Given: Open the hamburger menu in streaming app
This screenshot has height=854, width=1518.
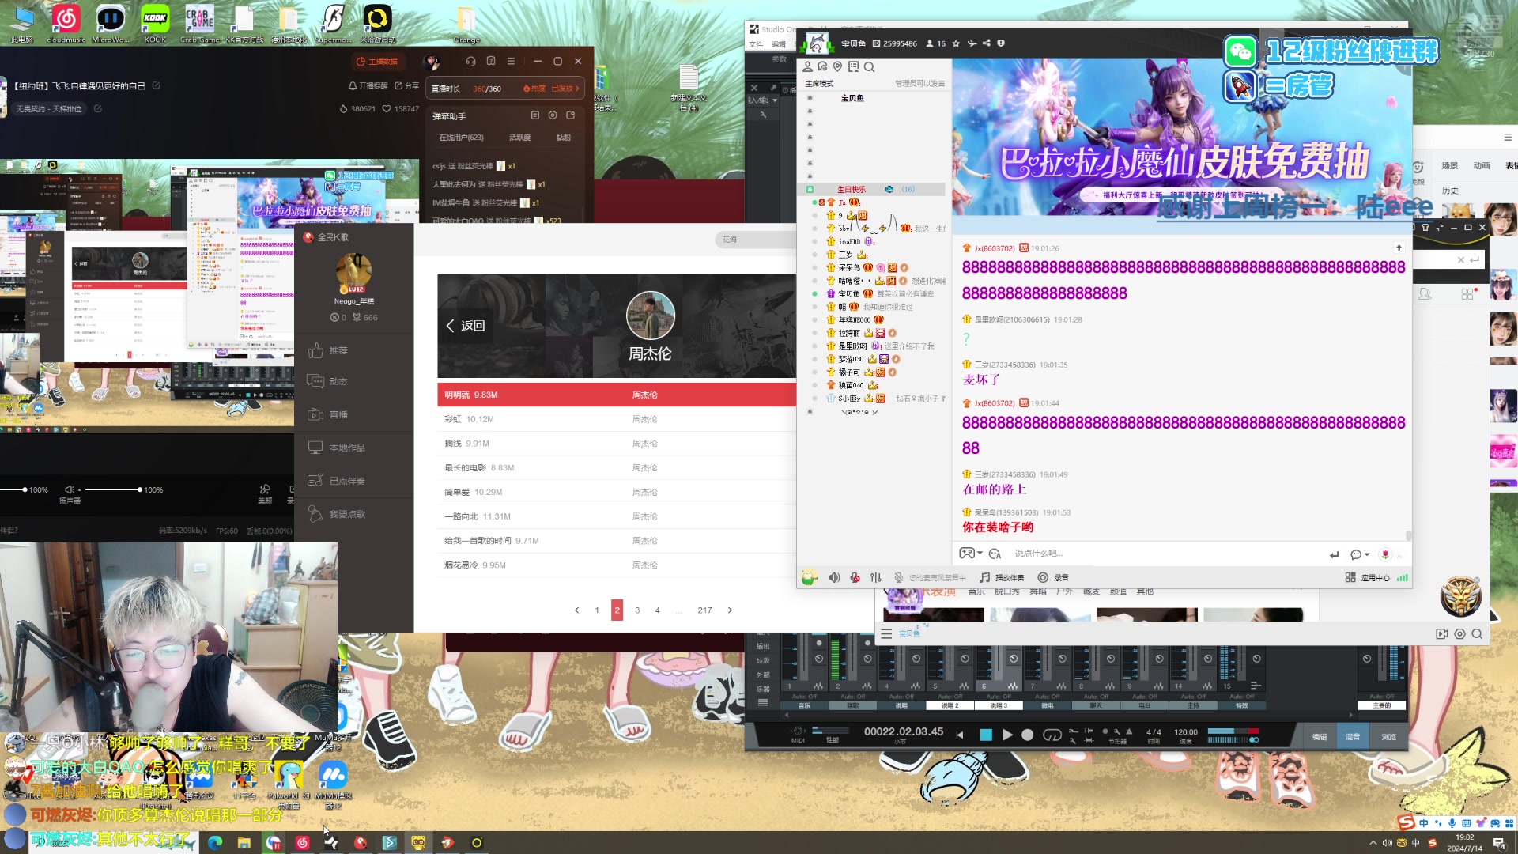Looking at the screenshot, I should pos(511,61).
